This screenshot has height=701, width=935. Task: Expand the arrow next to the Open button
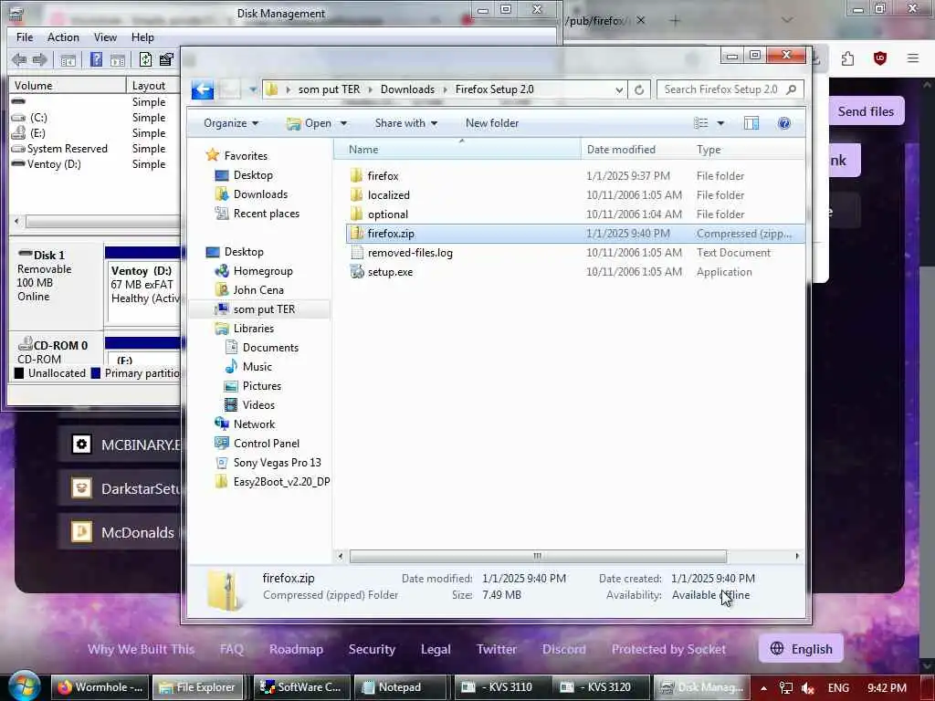[x=343, y=123]
